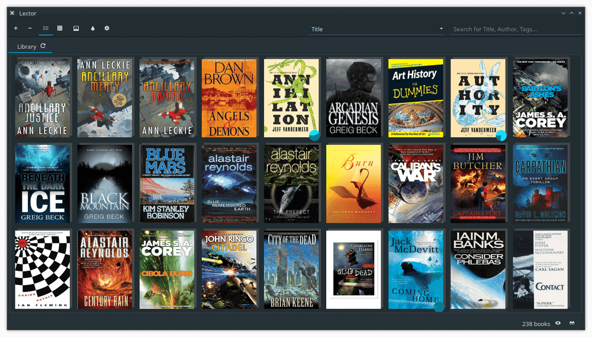Open the Title sort dropdown

[377, 29]
